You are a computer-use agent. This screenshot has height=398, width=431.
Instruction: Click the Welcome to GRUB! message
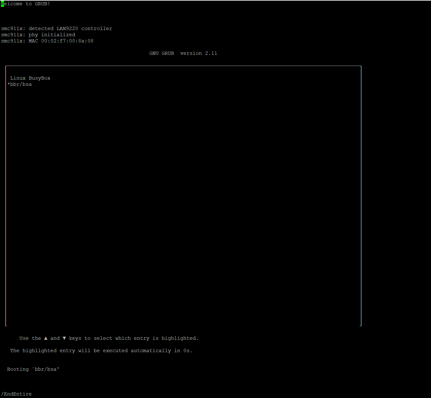coord(26,4)
